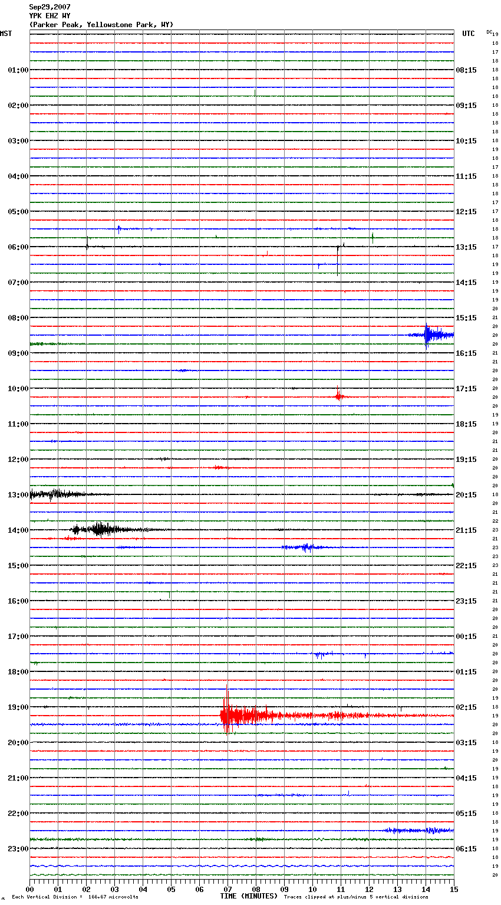Click the 13:15 UTC time label

pos(466,247)
